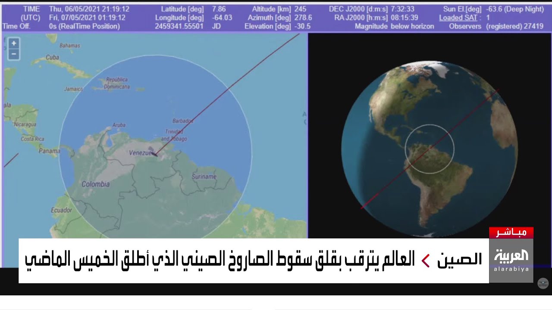Zoom in on the map with plus button
Image resolution: width=552 pixels, height=310 pixels.
click(14, 43)
